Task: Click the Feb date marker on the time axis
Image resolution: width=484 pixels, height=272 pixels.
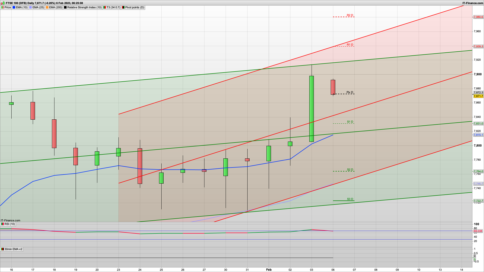Action: [269, 270]
